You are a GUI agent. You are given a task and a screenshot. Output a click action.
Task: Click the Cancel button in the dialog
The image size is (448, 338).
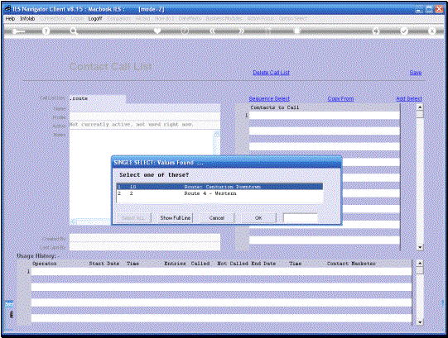click(217, 218)
